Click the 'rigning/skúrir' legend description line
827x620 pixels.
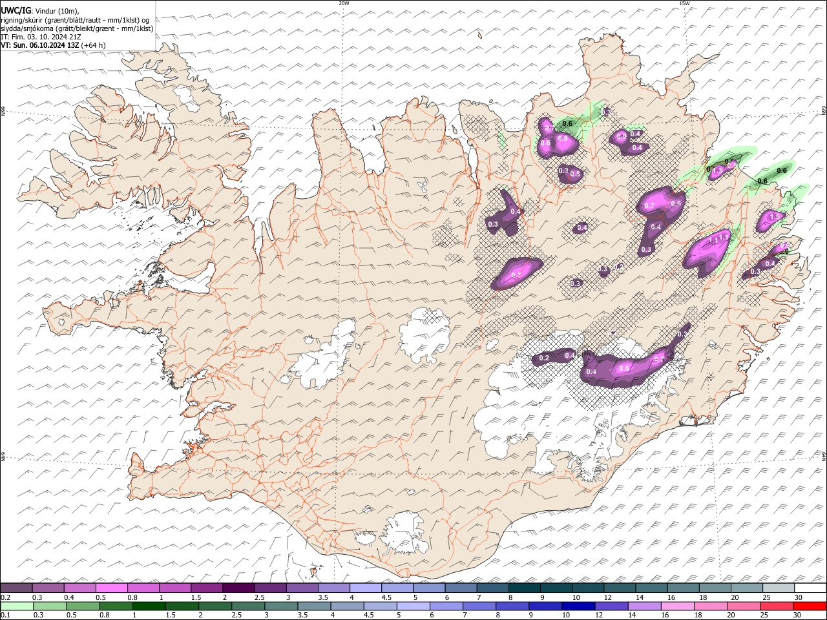[x=76, y=20]
